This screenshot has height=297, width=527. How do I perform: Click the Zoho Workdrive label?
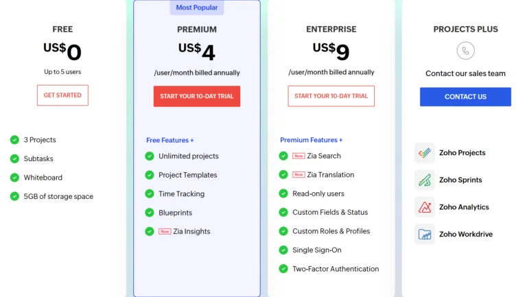pyautogui.click(x=466, y=235)
